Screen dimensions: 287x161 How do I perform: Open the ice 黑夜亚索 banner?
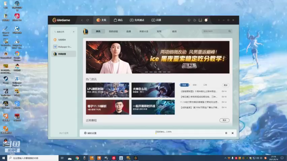pyautogui.click(x=157, y=57)
